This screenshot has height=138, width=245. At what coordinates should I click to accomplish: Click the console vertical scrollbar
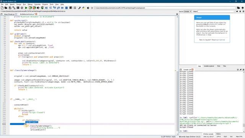coord(243,102)
